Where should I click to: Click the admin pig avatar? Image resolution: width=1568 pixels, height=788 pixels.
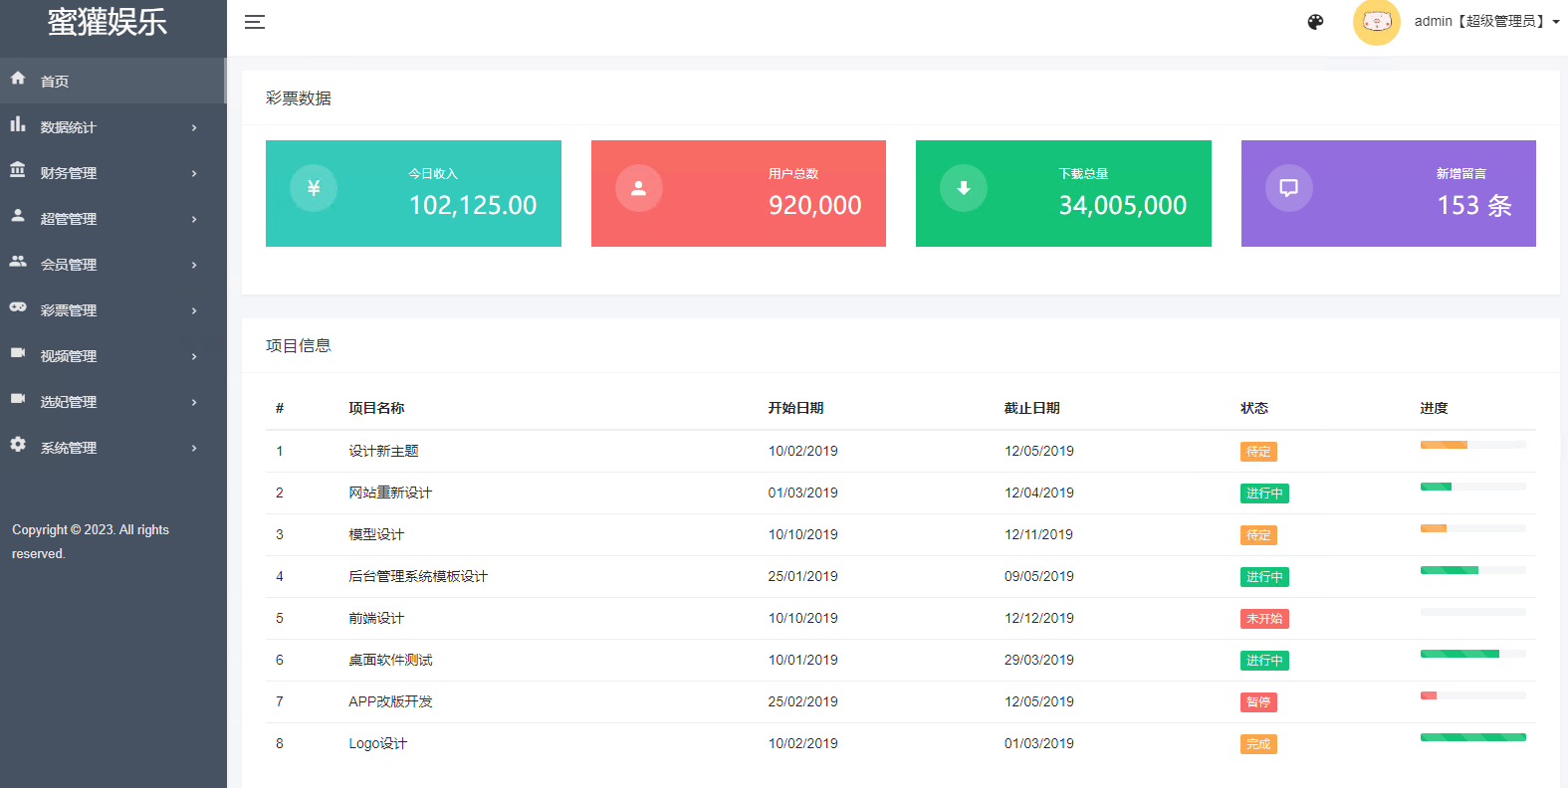[x=1376, y=22]
